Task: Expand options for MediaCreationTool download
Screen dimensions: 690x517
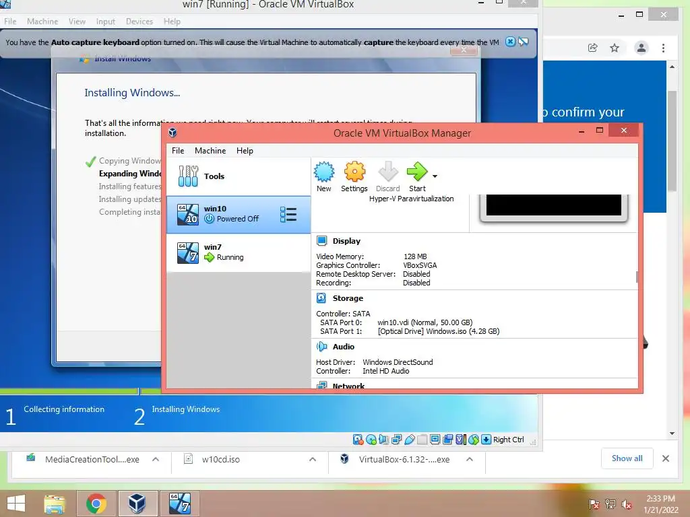Action: tap(156, 459)
